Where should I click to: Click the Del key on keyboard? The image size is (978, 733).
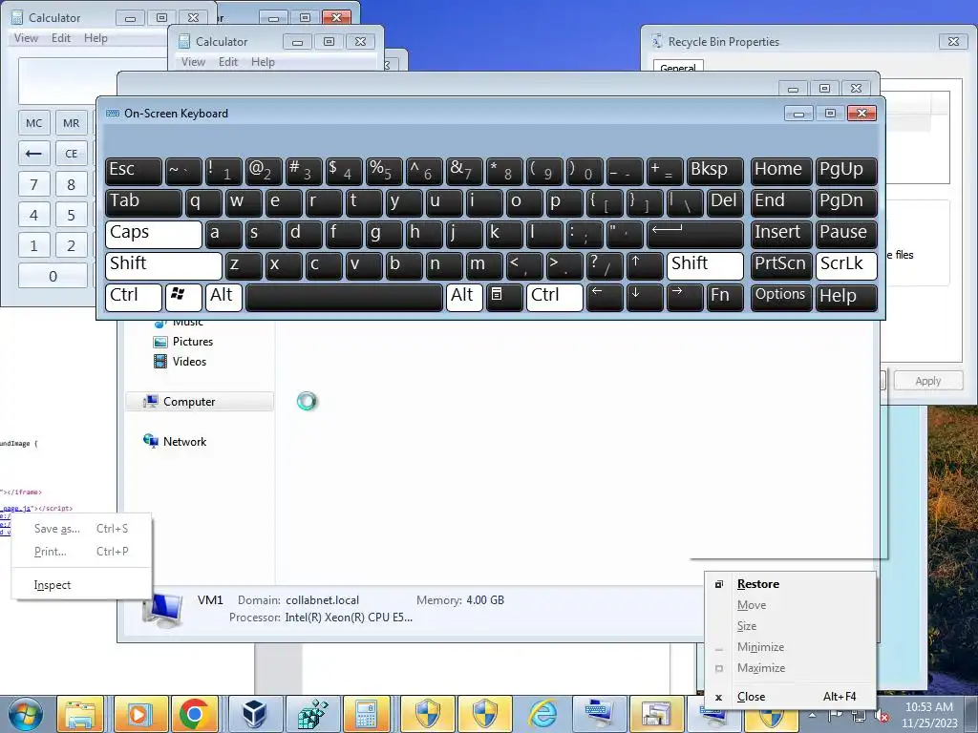point(726,202)
